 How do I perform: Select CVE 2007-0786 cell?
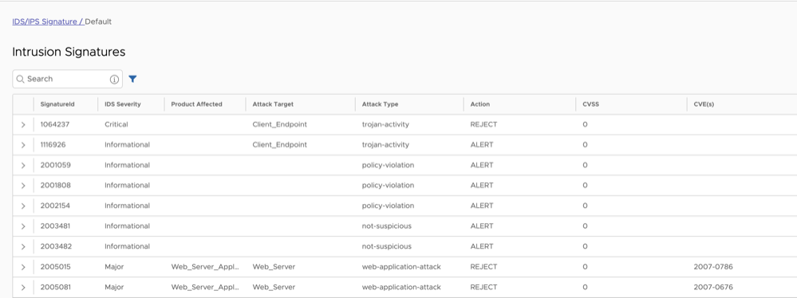tap(713, 266)
